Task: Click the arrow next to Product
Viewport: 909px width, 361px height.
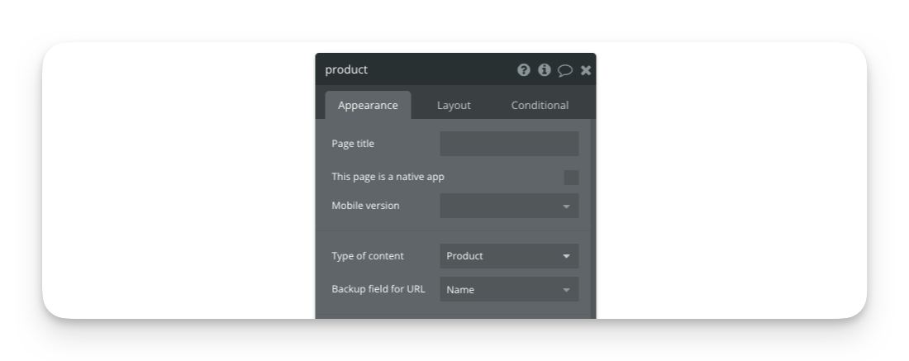Action: pos(566,257)
